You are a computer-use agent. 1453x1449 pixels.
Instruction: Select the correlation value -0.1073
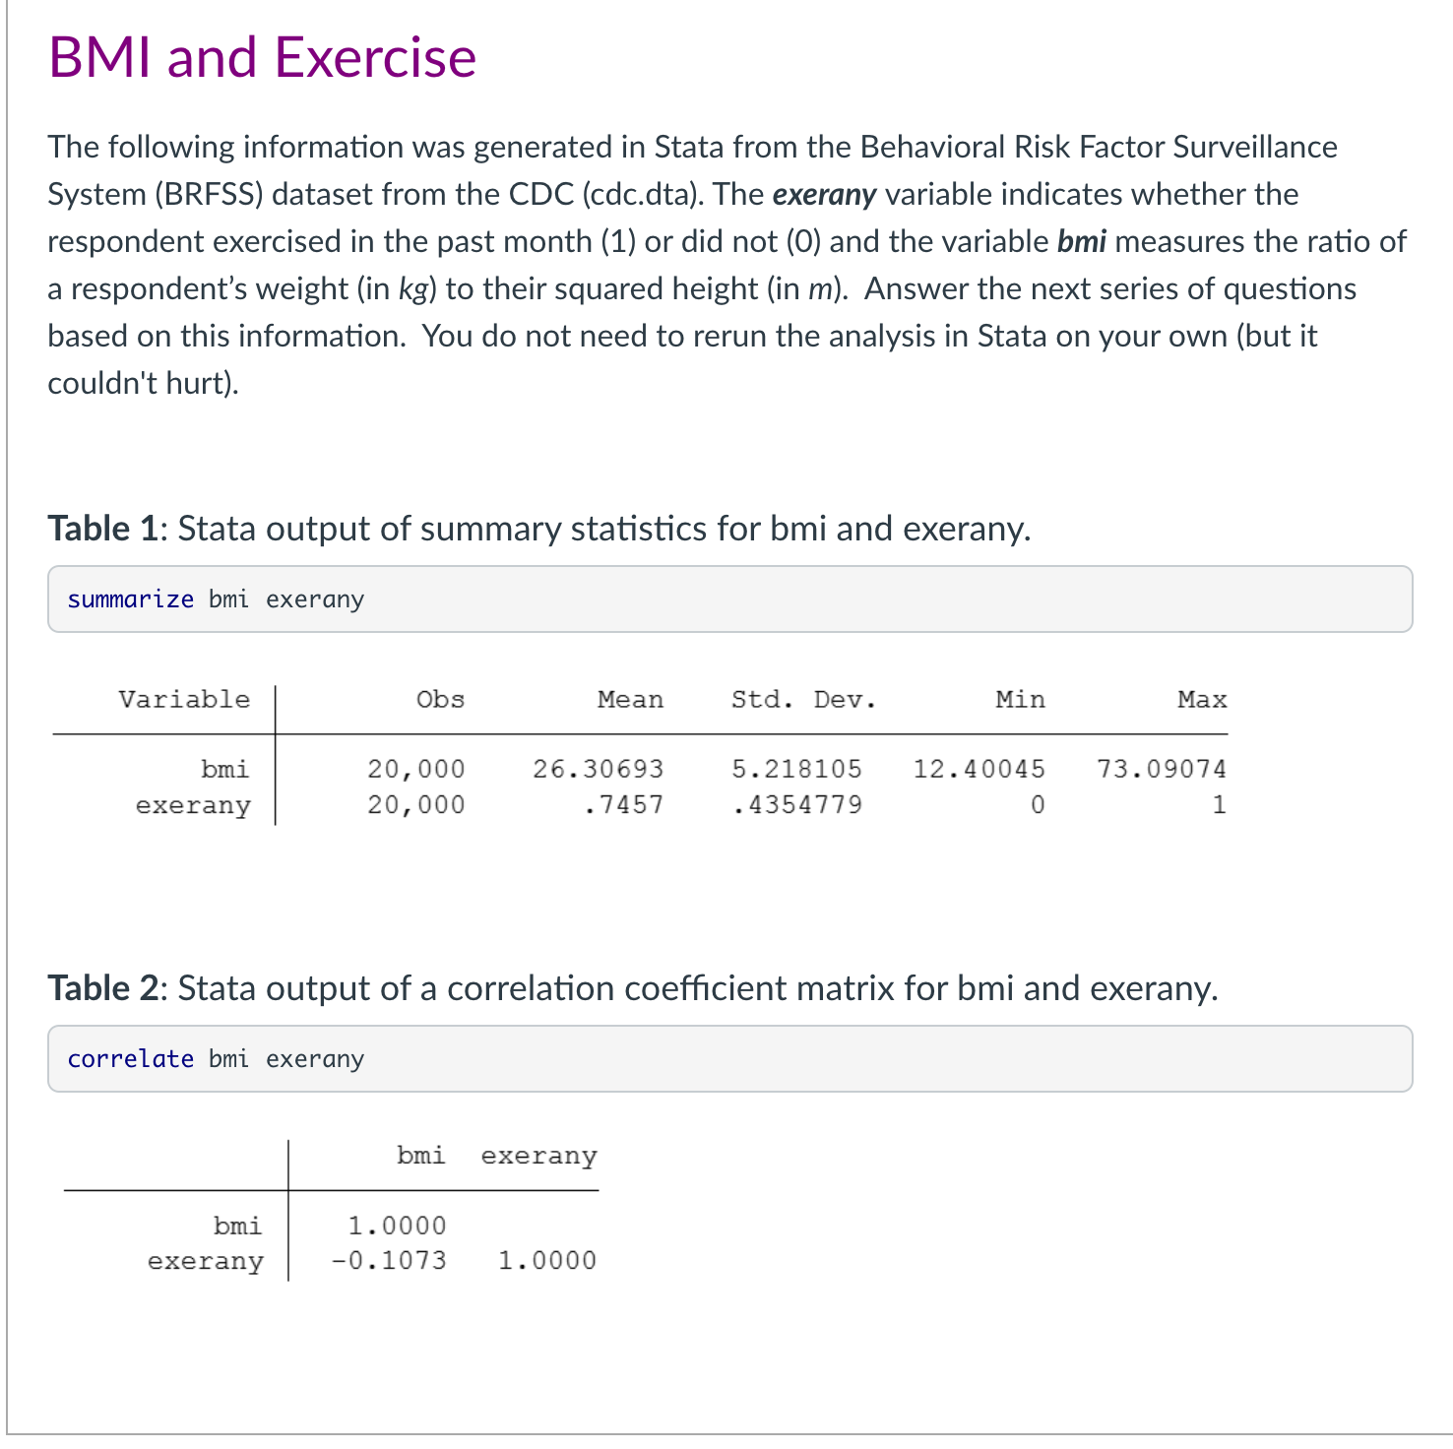[x=389, y=1261]
